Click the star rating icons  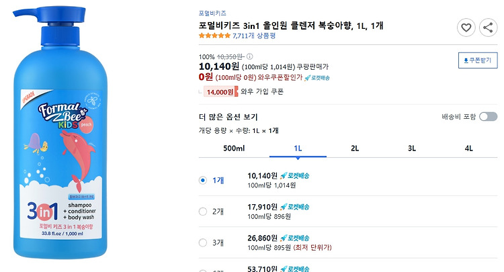coord(214,36)
